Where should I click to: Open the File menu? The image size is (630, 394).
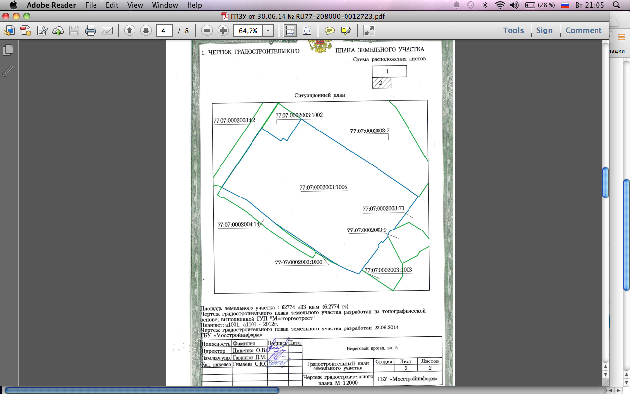click(x=91, y=5)
